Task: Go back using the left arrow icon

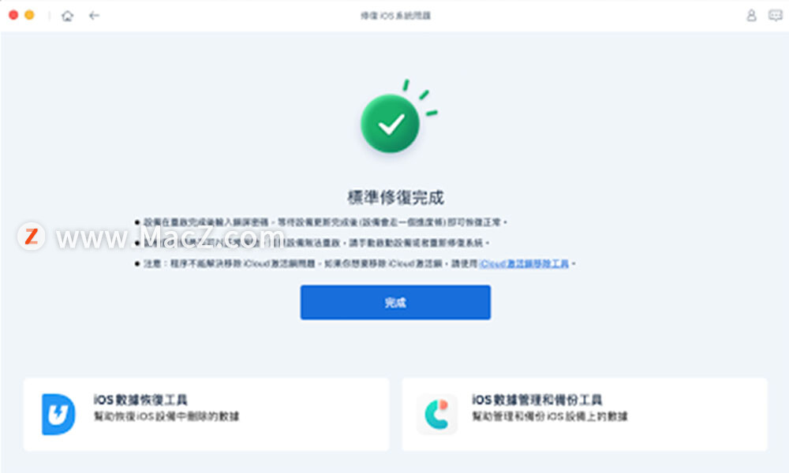Action: pos(94,16)
